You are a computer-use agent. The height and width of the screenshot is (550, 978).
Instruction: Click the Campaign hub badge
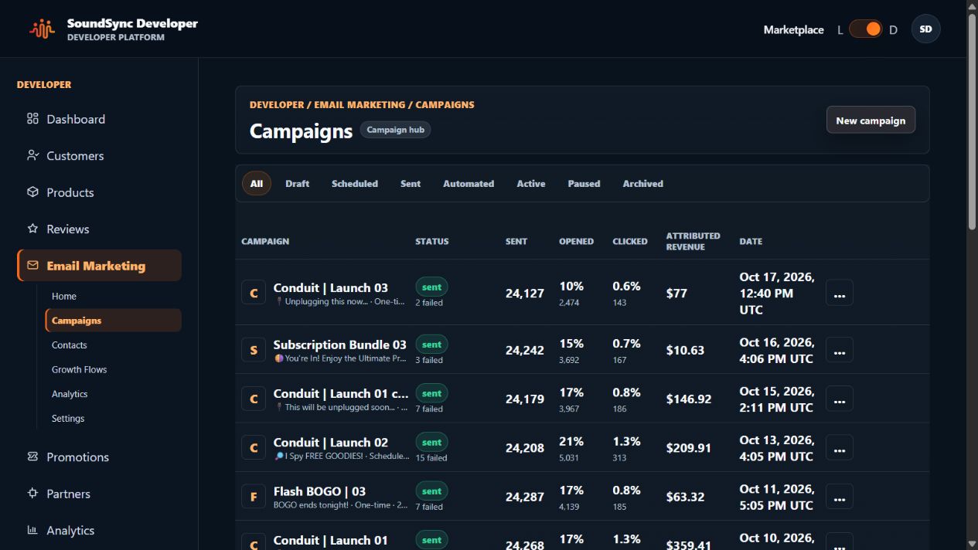(395, 130)
